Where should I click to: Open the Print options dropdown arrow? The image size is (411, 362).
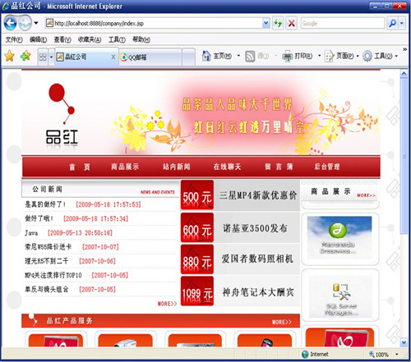click(x=319, y=56)
